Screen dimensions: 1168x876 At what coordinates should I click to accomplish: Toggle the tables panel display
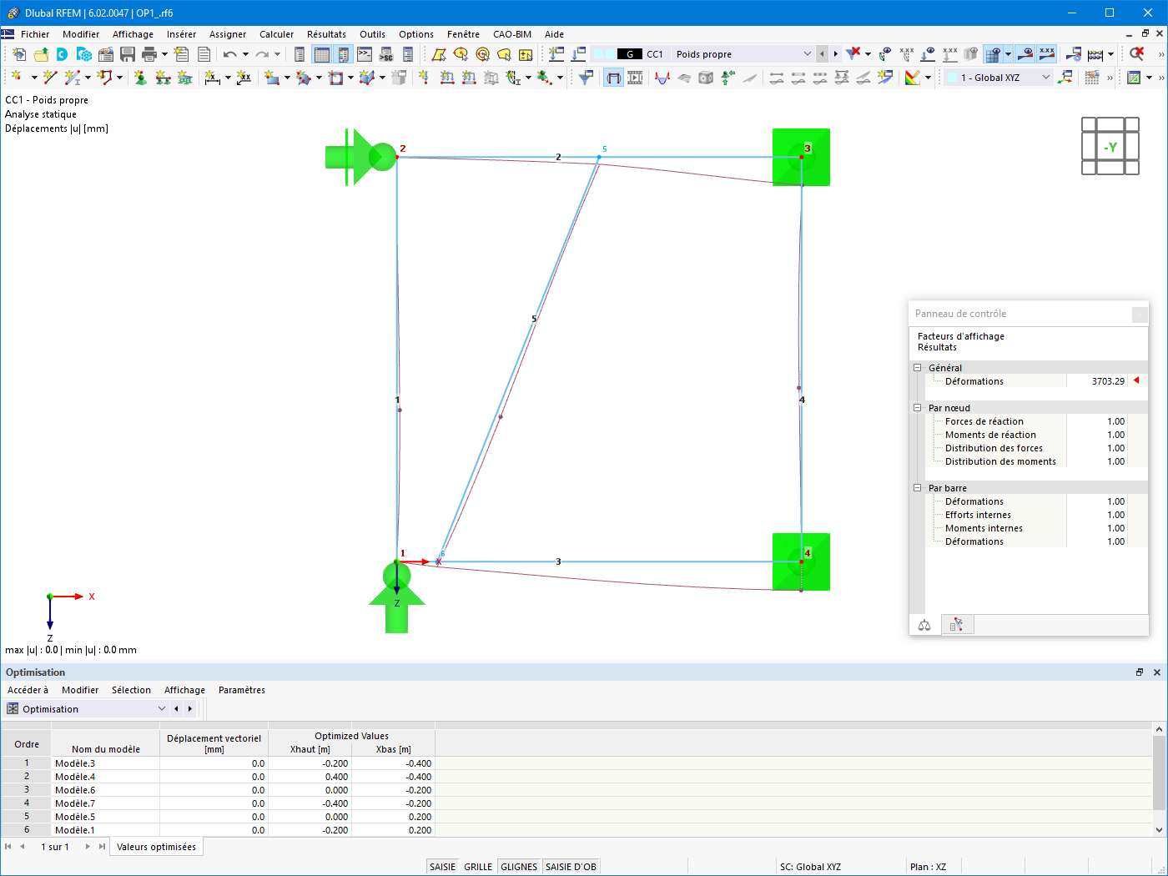tap(321, 54)
